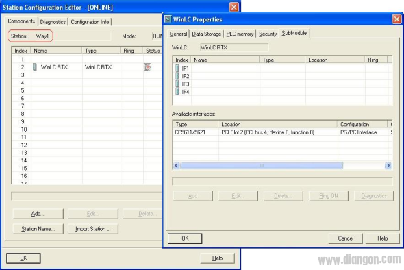Click the Station Name button

point(38,229)
